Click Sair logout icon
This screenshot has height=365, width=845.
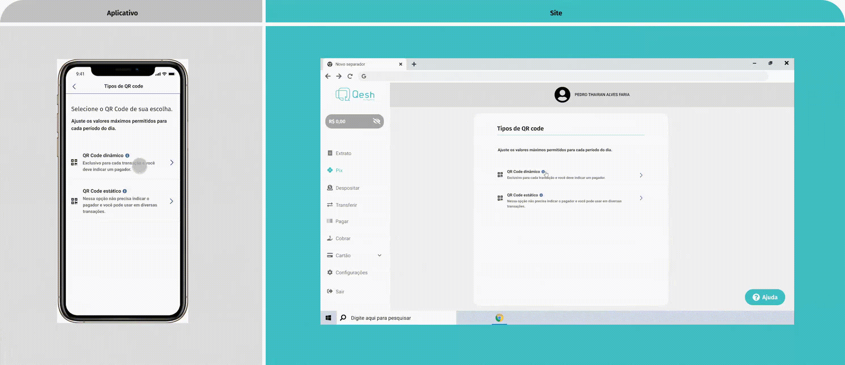(x=330, y=291)
